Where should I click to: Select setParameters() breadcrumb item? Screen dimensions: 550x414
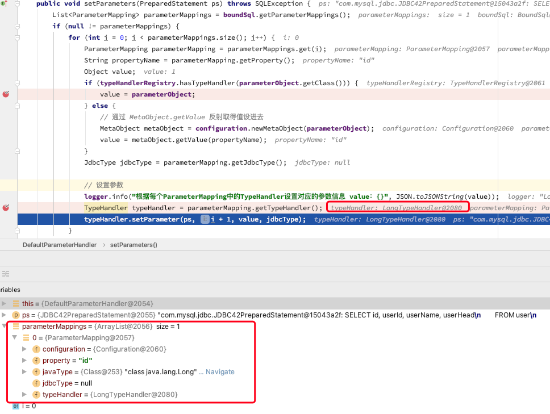(134, 245)
